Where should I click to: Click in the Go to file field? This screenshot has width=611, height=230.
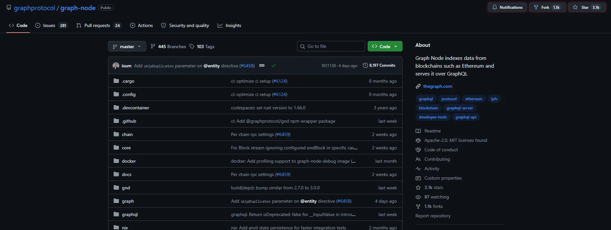(x=331, y=47)
